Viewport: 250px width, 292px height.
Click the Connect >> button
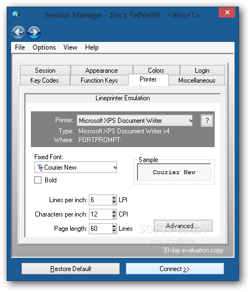[x=175, y=269]
